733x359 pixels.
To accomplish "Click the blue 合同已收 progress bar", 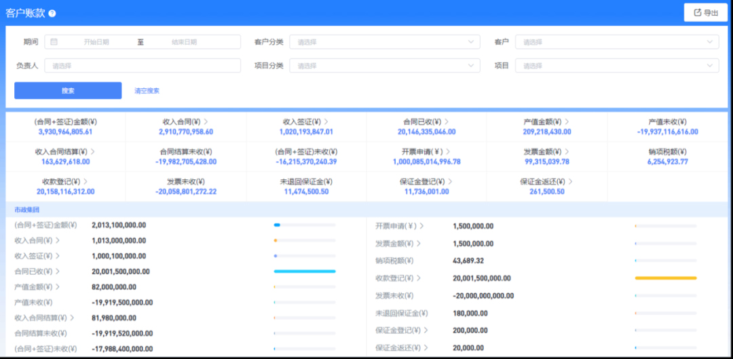I will (305, 271).
